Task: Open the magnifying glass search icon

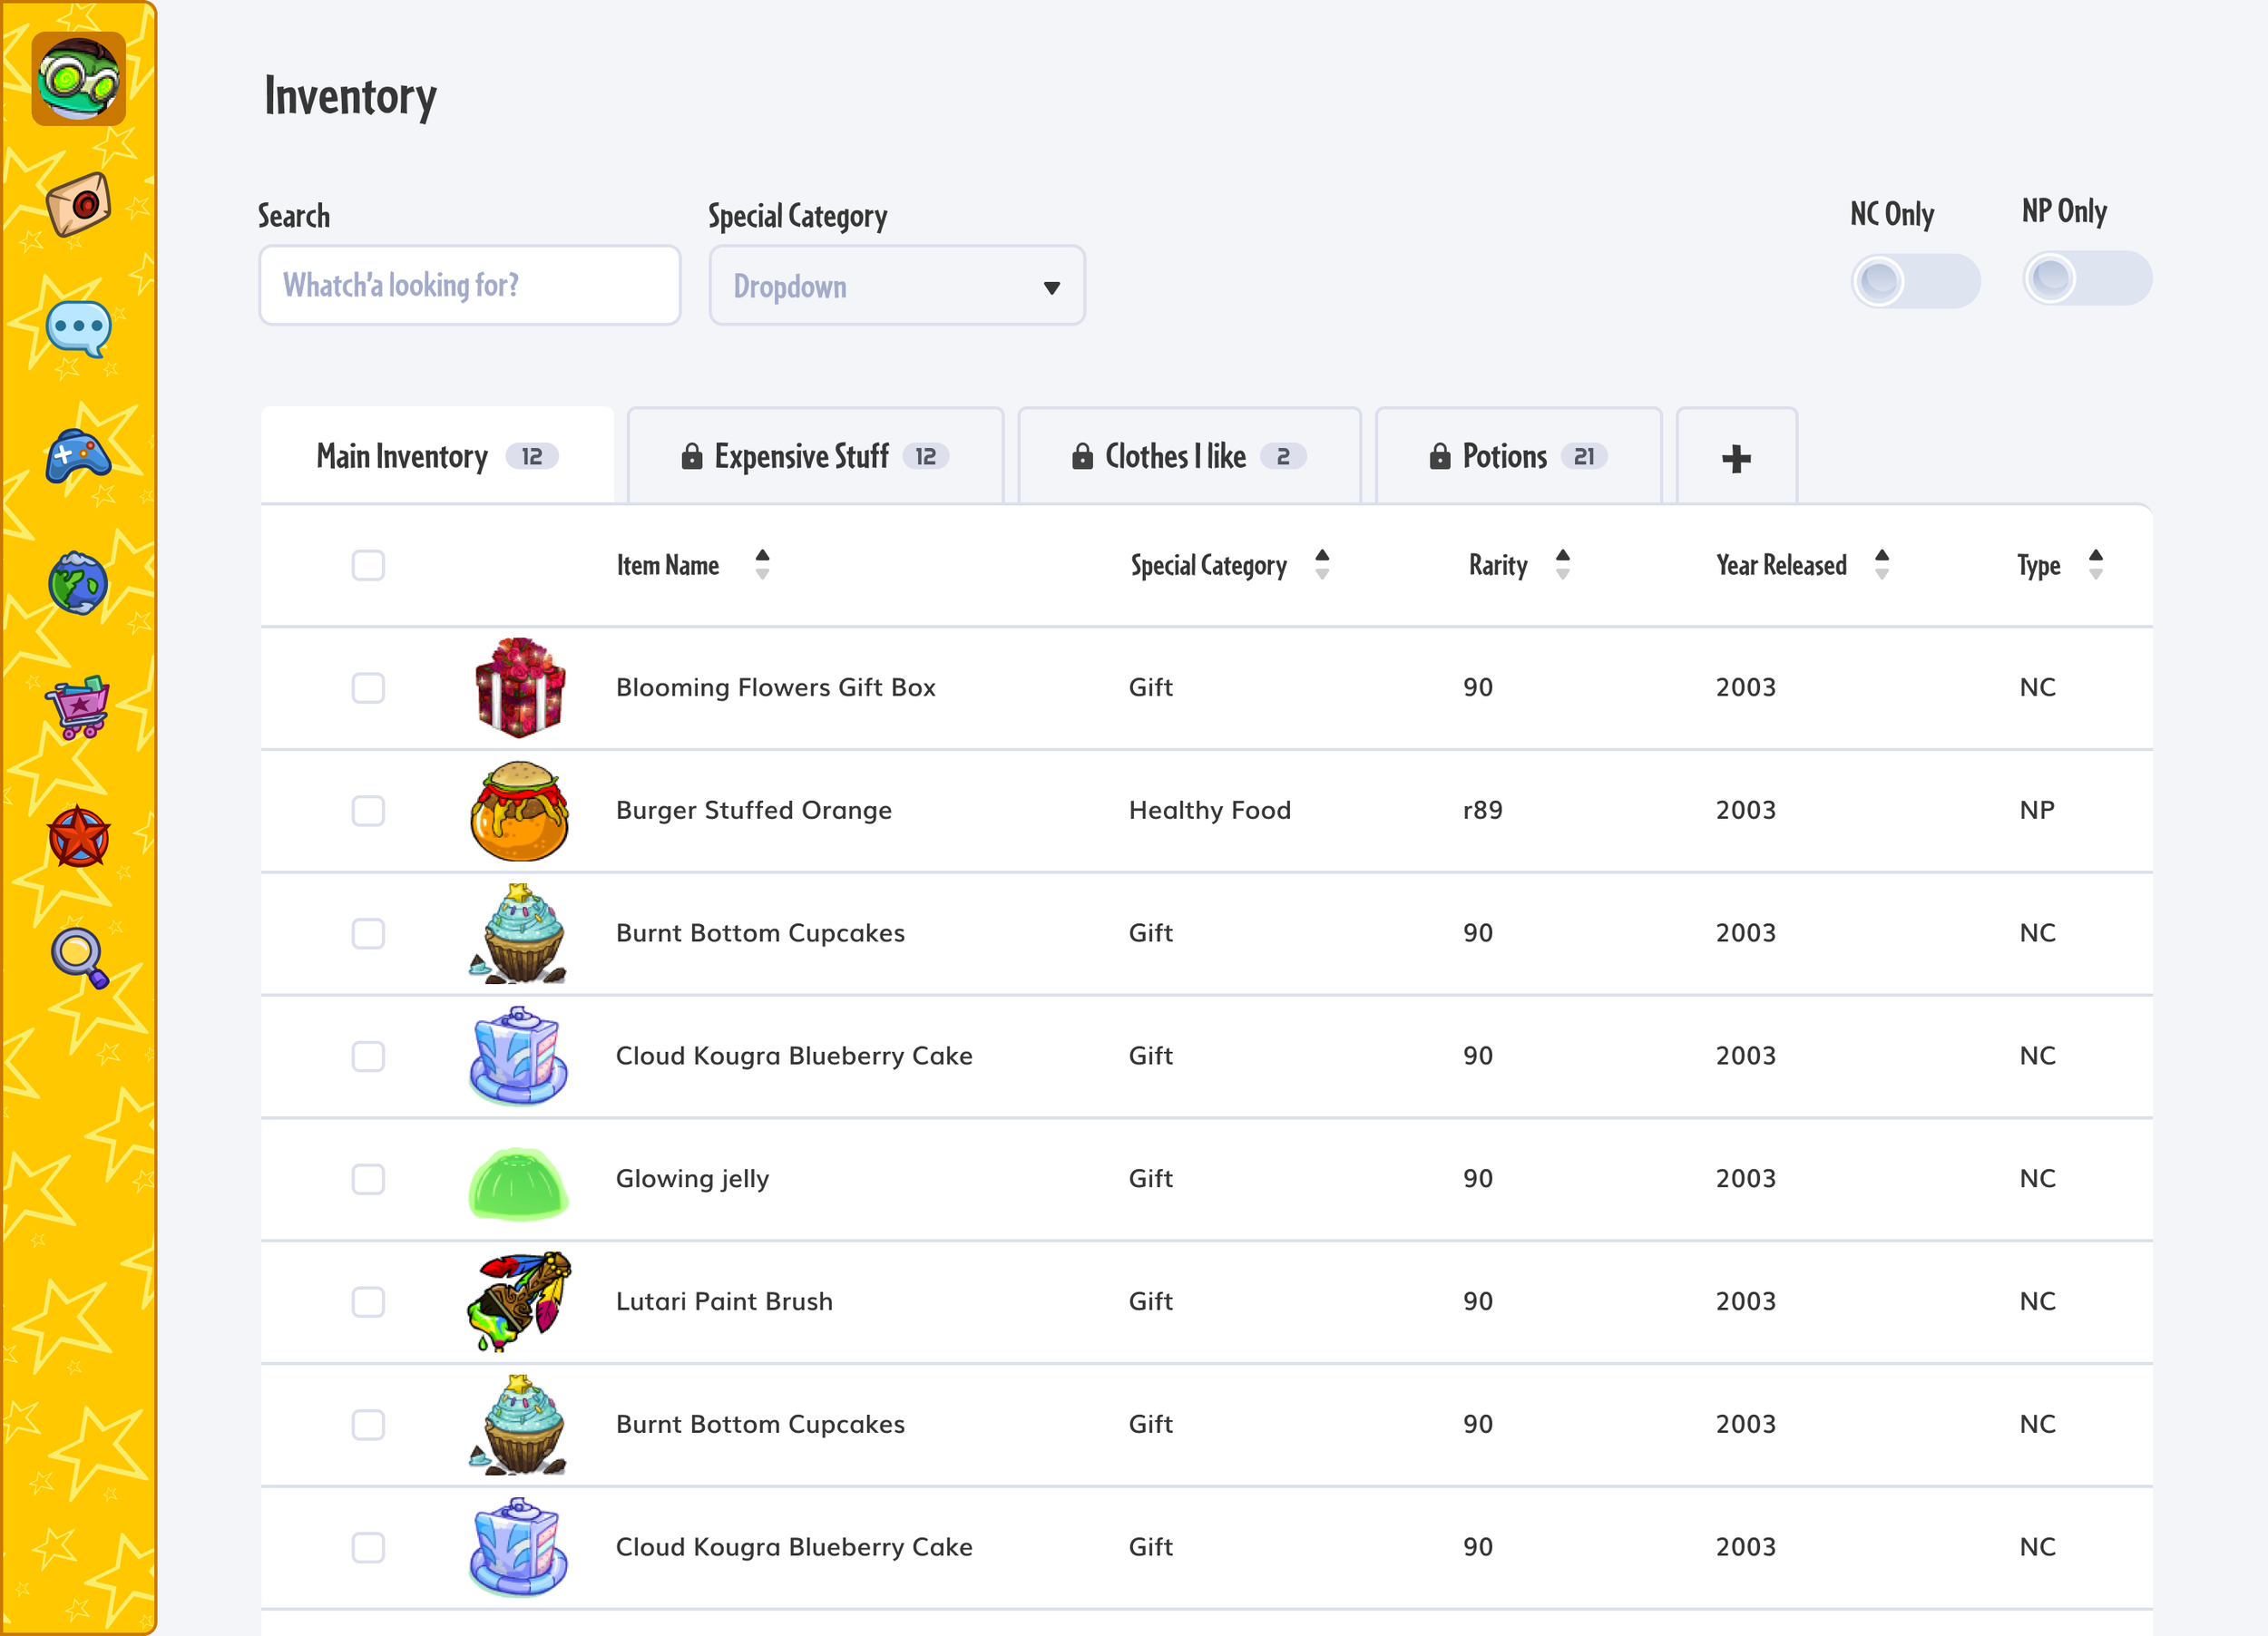Action: tap(78, 958)
